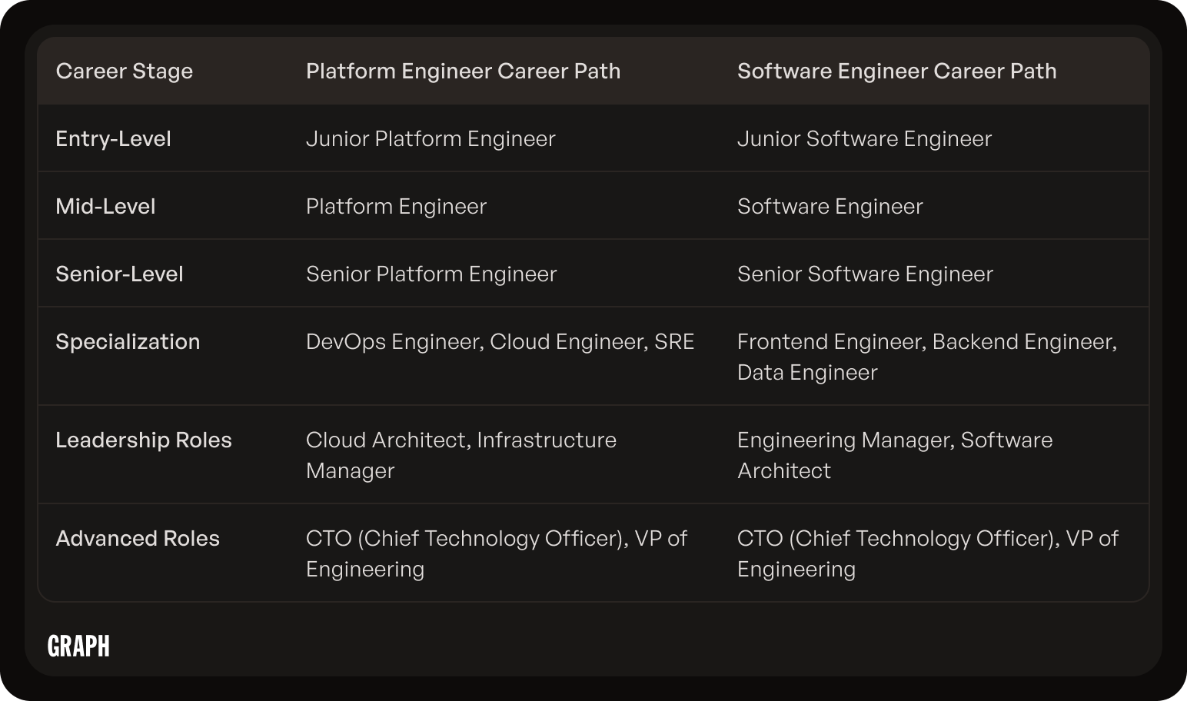Select the "Engineering Manager, Software Architect" cell
The image size is (1187, 701).
(x=895, y=456)
